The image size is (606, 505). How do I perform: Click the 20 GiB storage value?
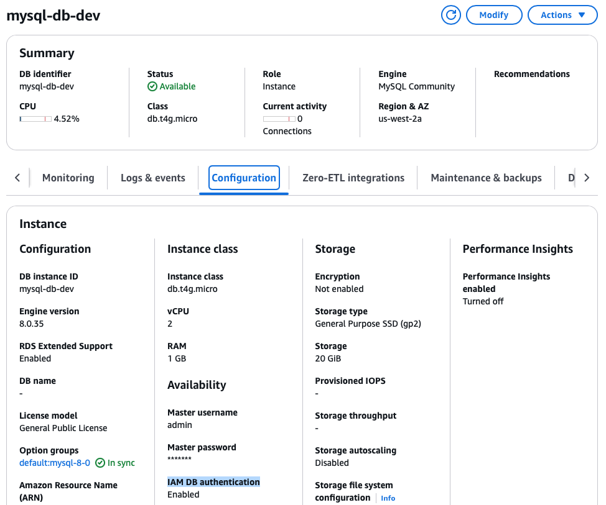328,358
